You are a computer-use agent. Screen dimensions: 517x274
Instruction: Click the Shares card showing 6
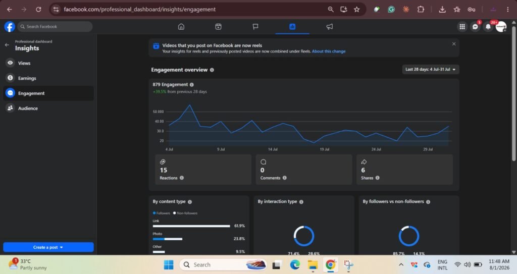point(404,170)
